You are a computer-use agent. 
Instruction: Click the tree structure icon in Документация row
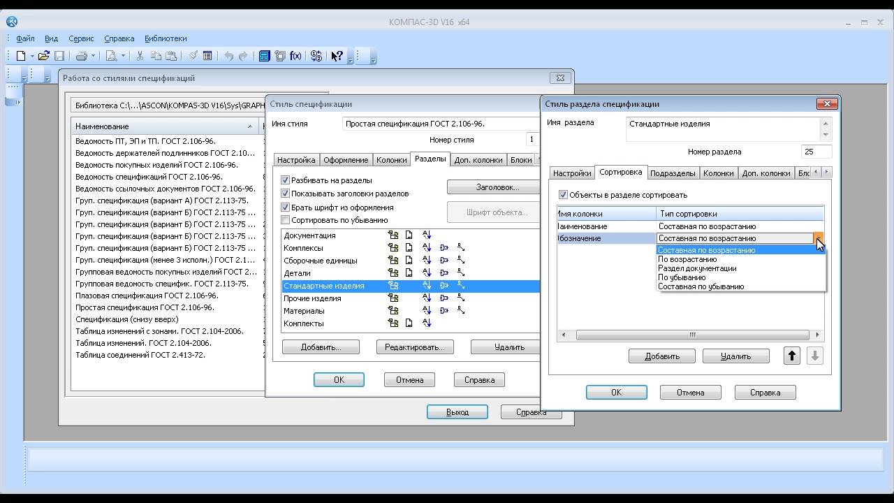pyautogui.click(x=393, y=235)
